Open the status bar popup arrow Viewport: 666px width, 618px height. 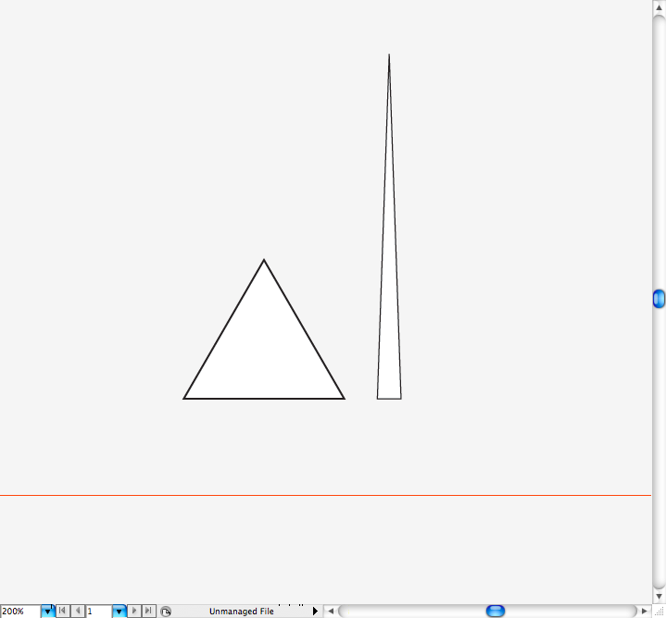point(315,612)
